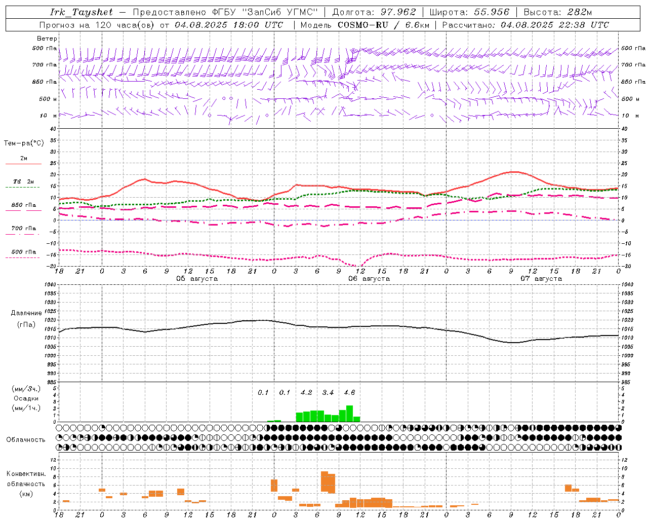
Task: Click the 700 гПа dash-dot legend entry
Action: point(22,231)
